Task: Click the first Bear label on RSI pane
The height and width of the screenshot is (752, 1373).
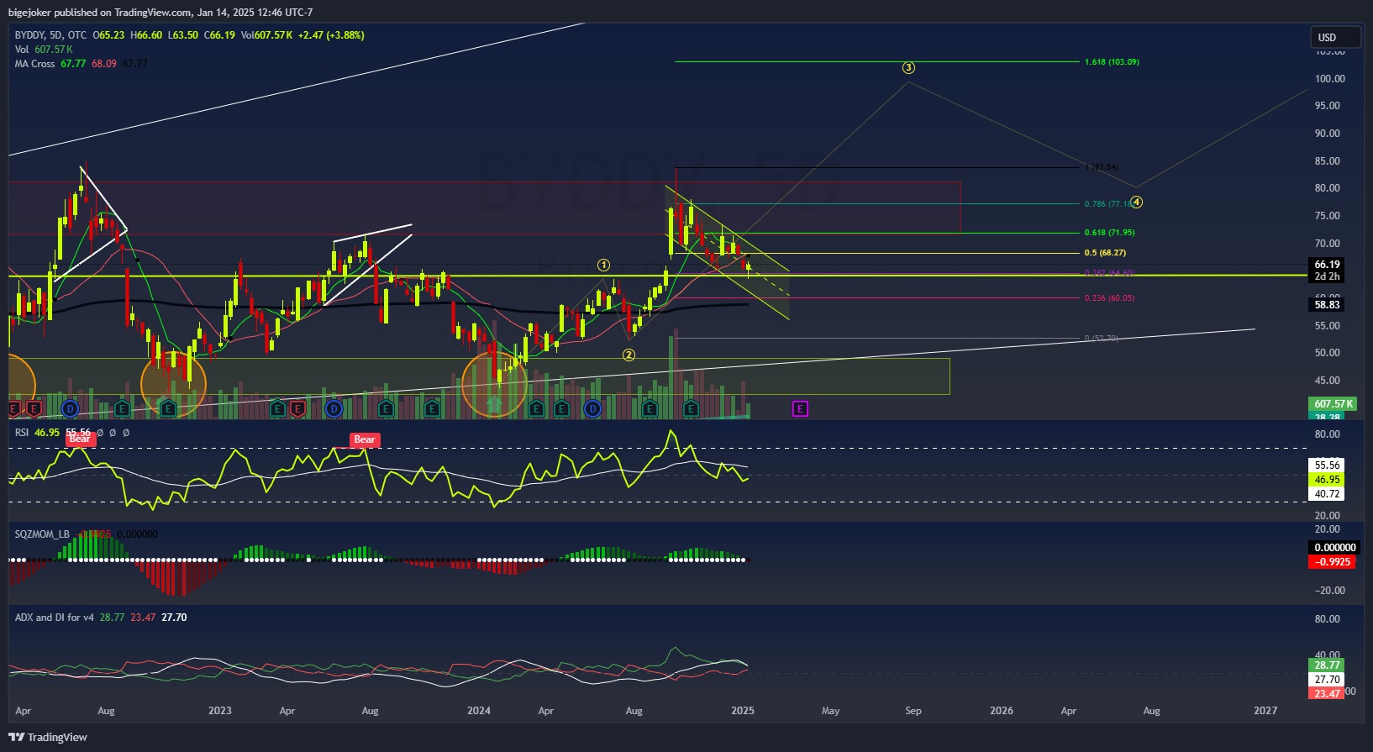Action: 80,439
